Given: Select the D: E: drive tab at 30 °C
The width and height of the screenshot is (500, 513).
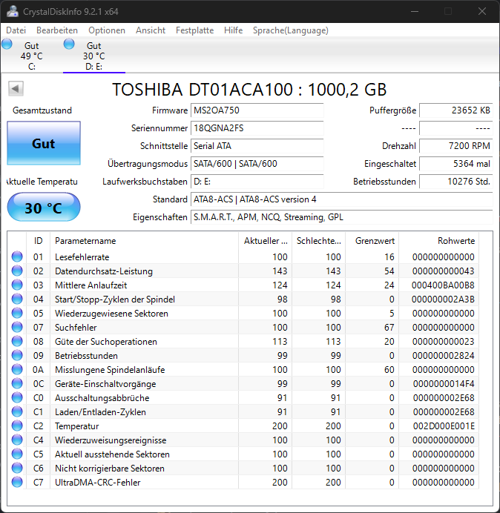Looking at the screenshot, I should pos(94,56).
